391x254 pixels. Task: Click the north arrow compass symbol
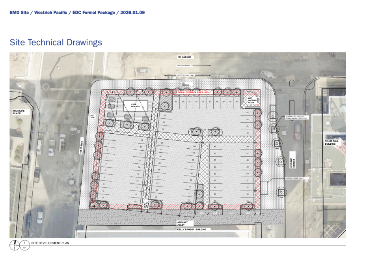(14, 245)
